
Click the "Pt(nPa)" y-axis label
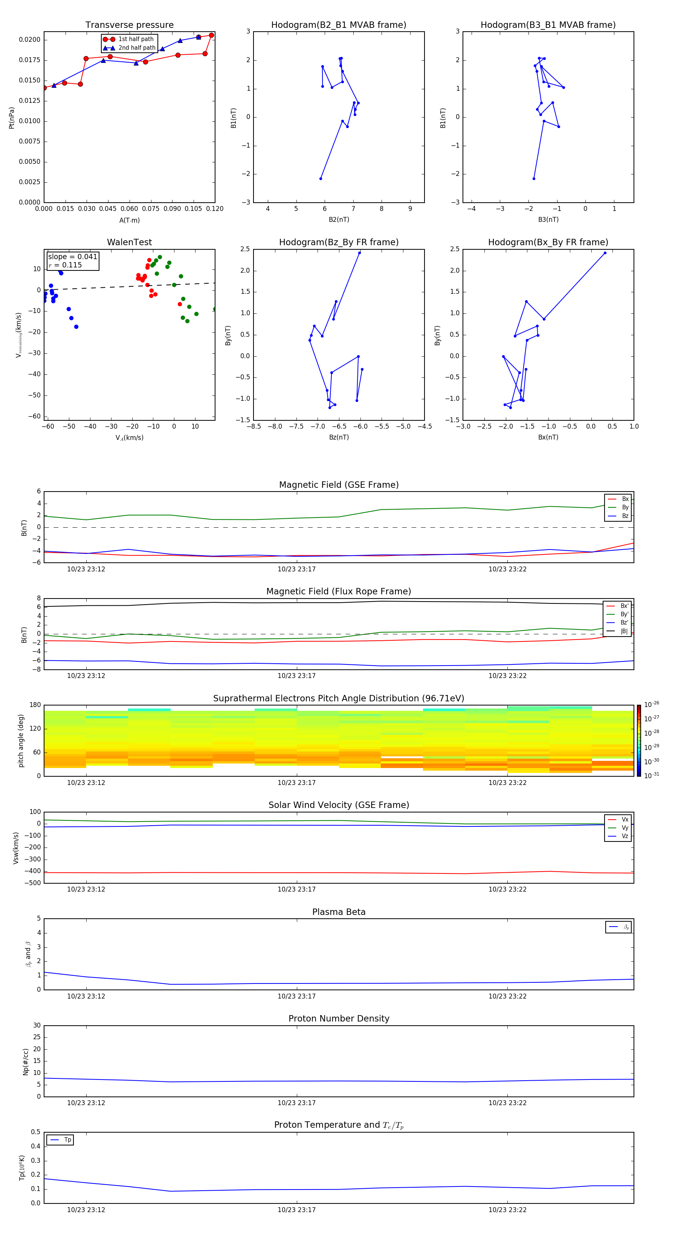pos(12,118)
